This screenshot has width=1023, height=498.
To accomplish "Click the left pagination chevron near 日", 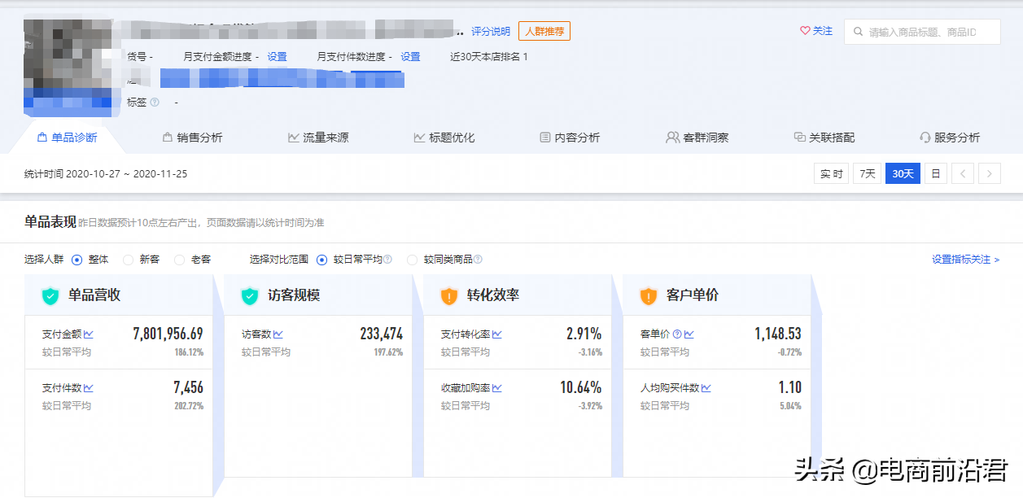I will click(x=962, y=173).
